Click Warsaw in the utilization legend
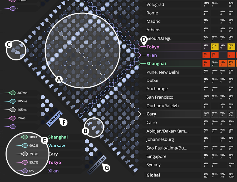The image size is (237, 182). tap(57, 146)
